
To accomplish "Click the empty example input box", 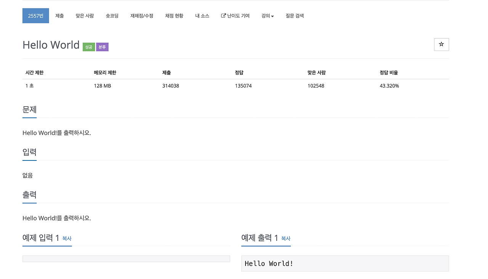I will 126,258.
